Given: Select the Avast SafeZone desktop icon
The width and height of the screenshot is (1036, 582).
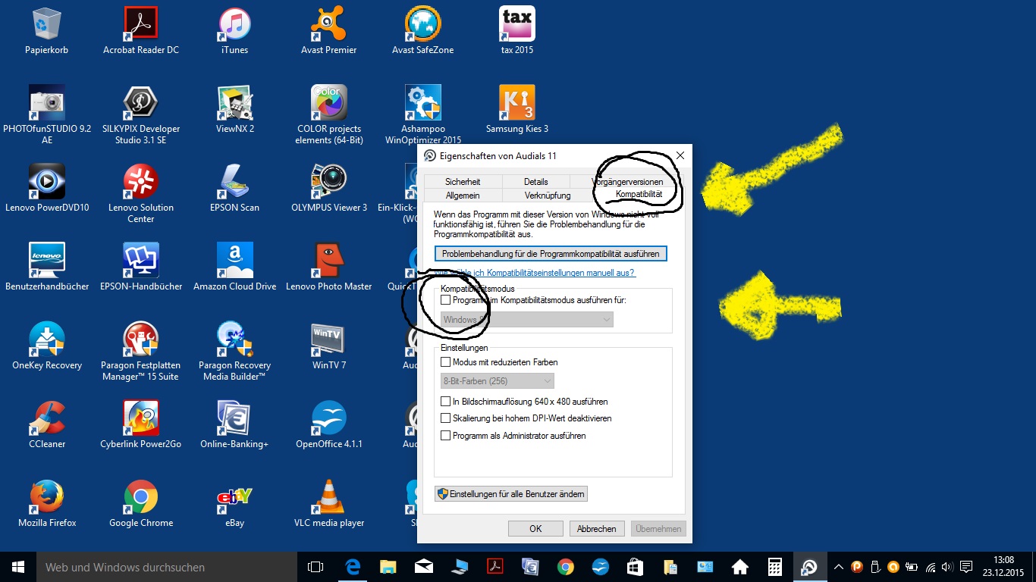Looking at the screenshot, I should 422,30.
